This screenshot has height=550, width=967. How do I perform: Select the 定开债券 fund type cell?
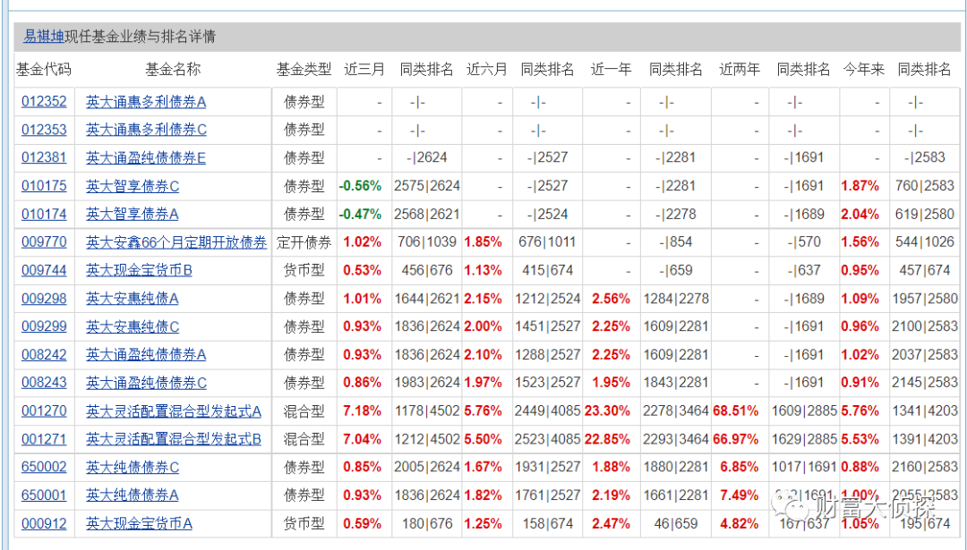click(x=304, y=242)
